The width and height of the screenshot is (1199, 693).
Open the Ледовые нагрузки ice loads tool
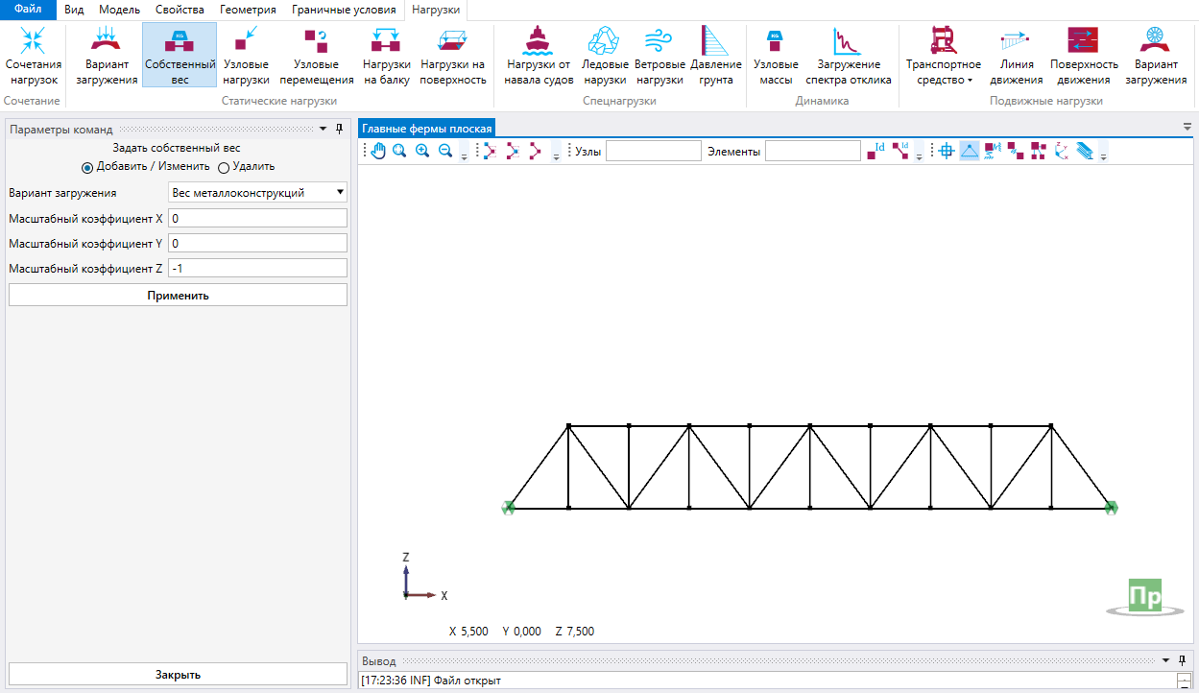pos(605,56)
